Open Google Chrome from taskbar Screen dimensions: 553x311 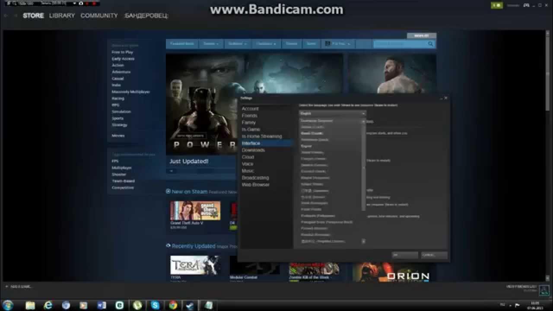(173, 305)
